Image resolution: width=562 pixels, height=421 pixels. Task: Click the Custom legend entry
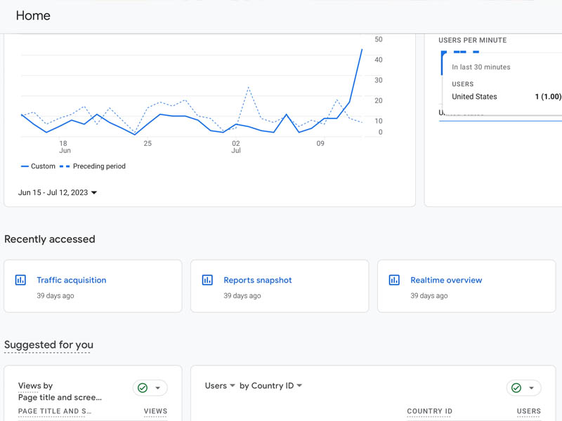[x=38, y=166]
